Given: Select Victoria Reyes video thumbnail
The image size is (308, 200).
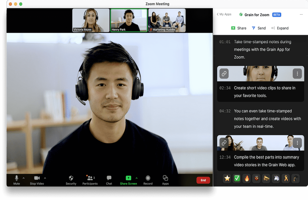Looking at the screenshot, I should click(91, 20).
